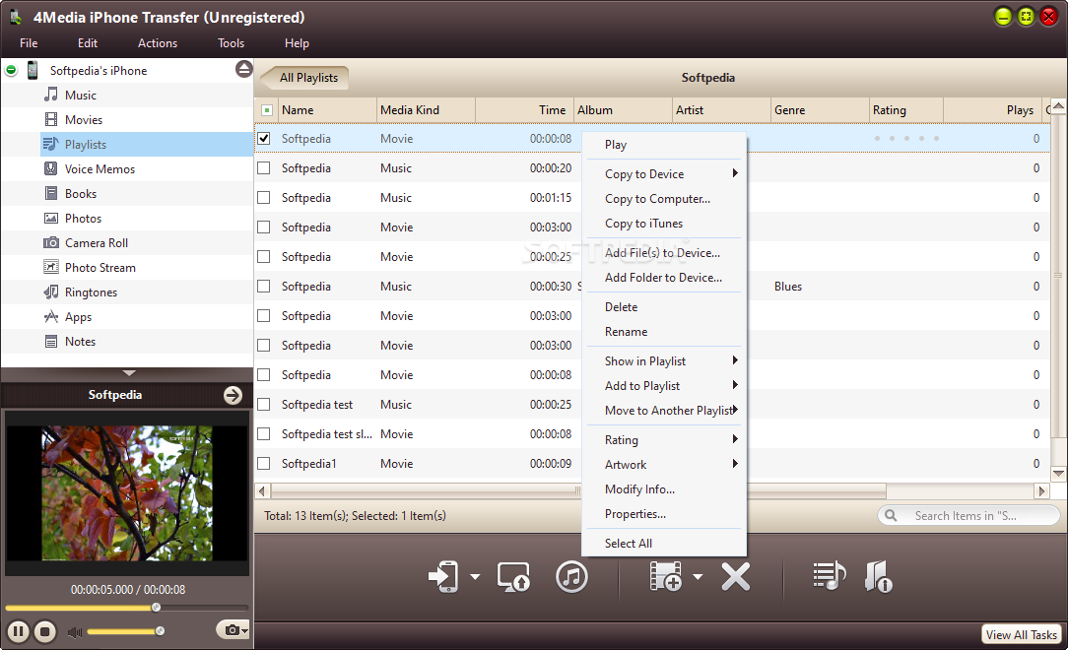The height and width of the screenshot is (650, 1068).
Task: Open the Movies category in sidebar
Action: pos(83,120)
